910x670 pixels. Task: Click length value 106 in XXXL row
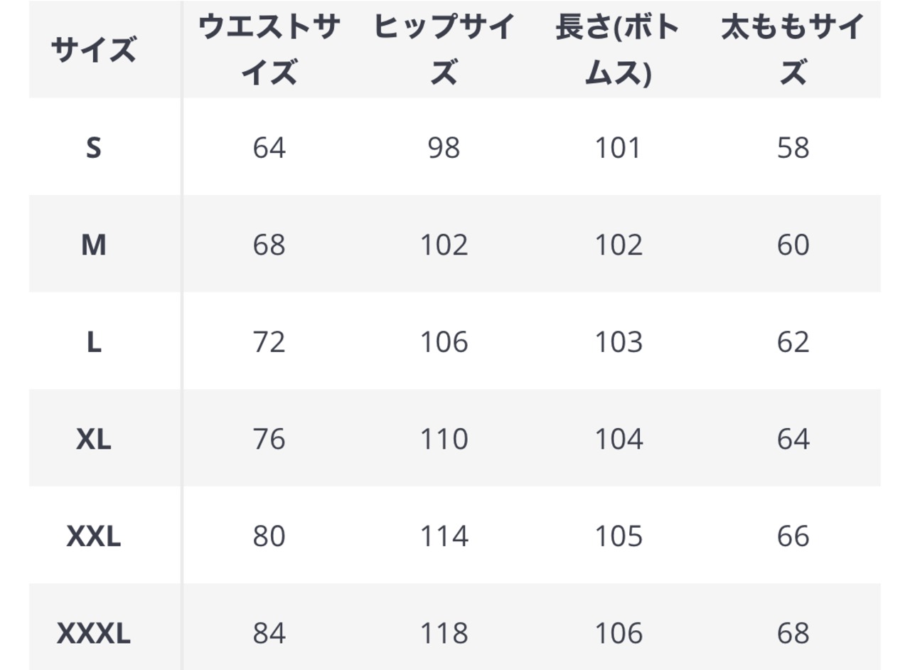[619, 633]
